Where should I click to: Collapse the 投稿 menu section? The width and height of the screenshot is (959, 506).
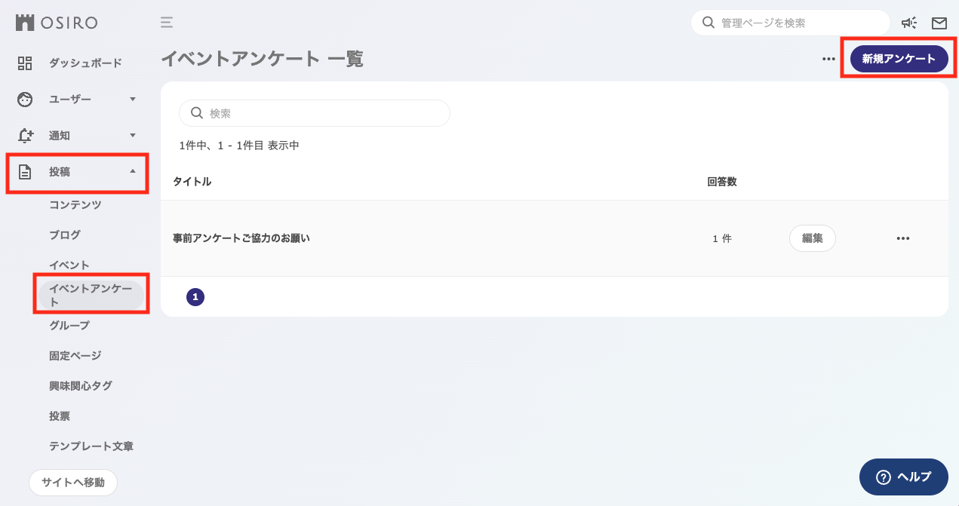pyautogui.click(x=133, y=171)
